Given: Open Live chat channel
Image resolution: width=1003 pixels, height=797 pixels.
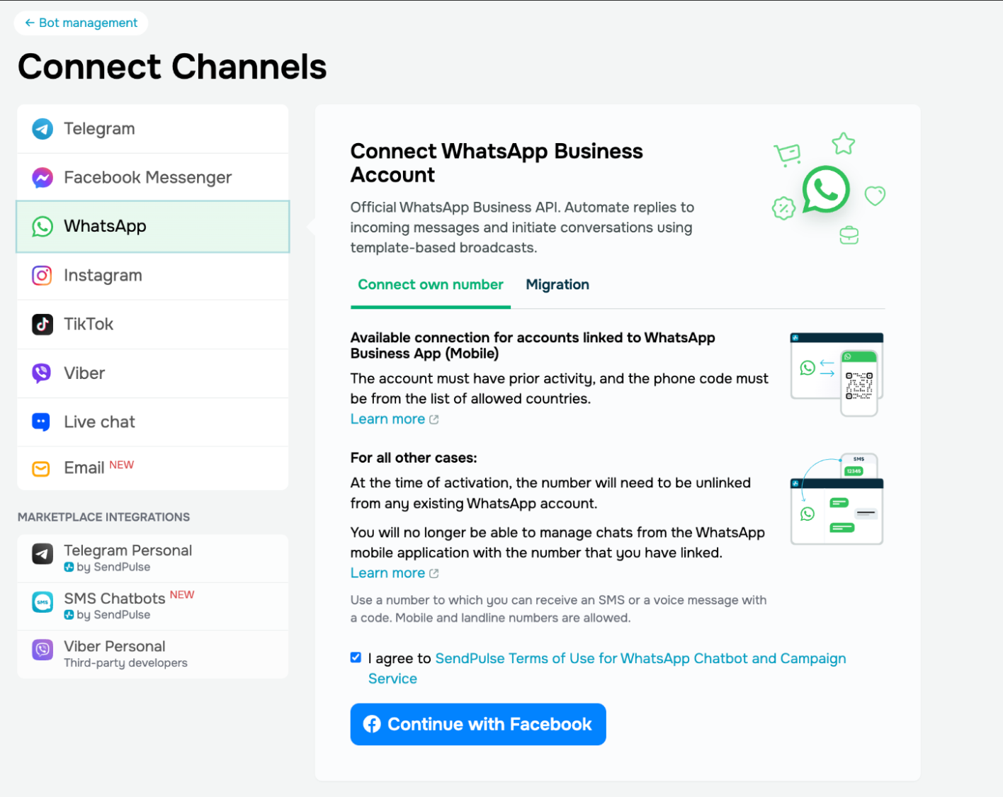Looking at the screenshot, I should 153,422.
